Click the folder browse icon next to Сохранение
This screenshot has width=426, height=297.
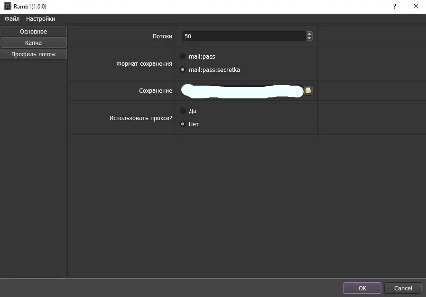308,90
